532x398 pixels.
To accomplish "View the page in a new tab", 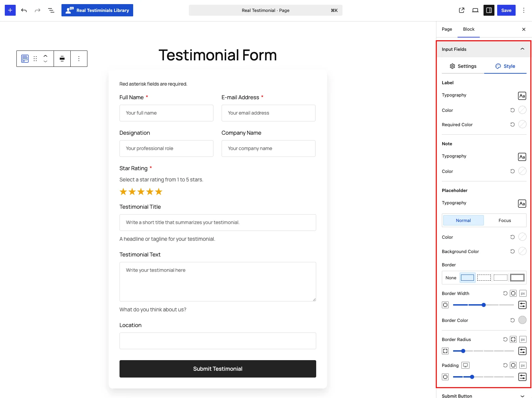I will [x=462, y=10].
